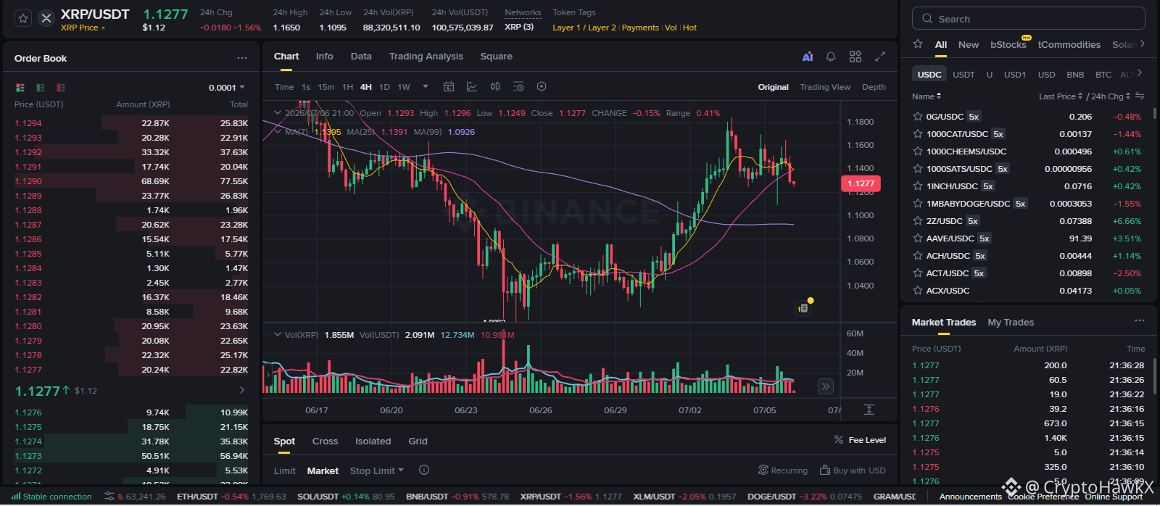Viewport: 1160px width, 506px height.
Task: Click the magnifier icon in the search box
Action: 927,19
